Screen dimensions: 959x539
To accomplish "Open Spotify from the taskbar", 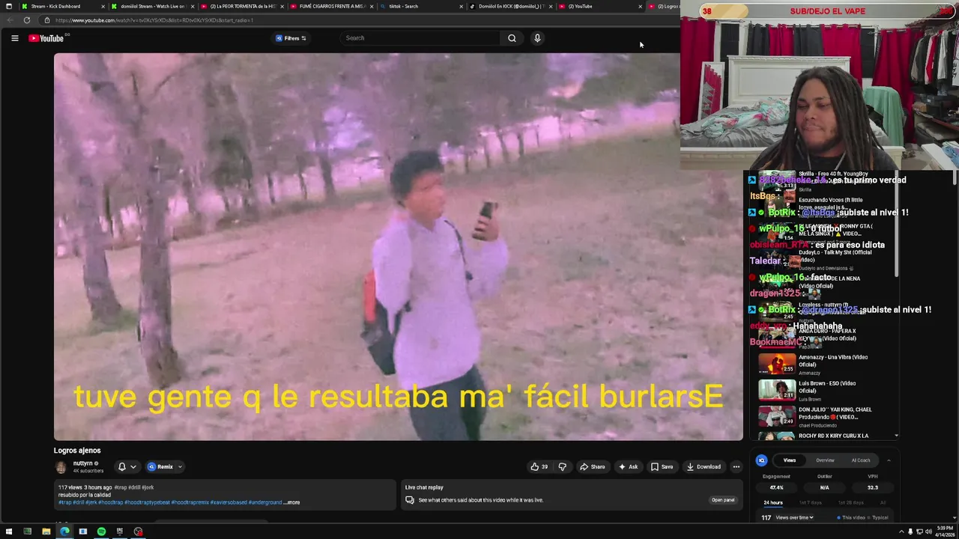I will (x=101, y=532).
